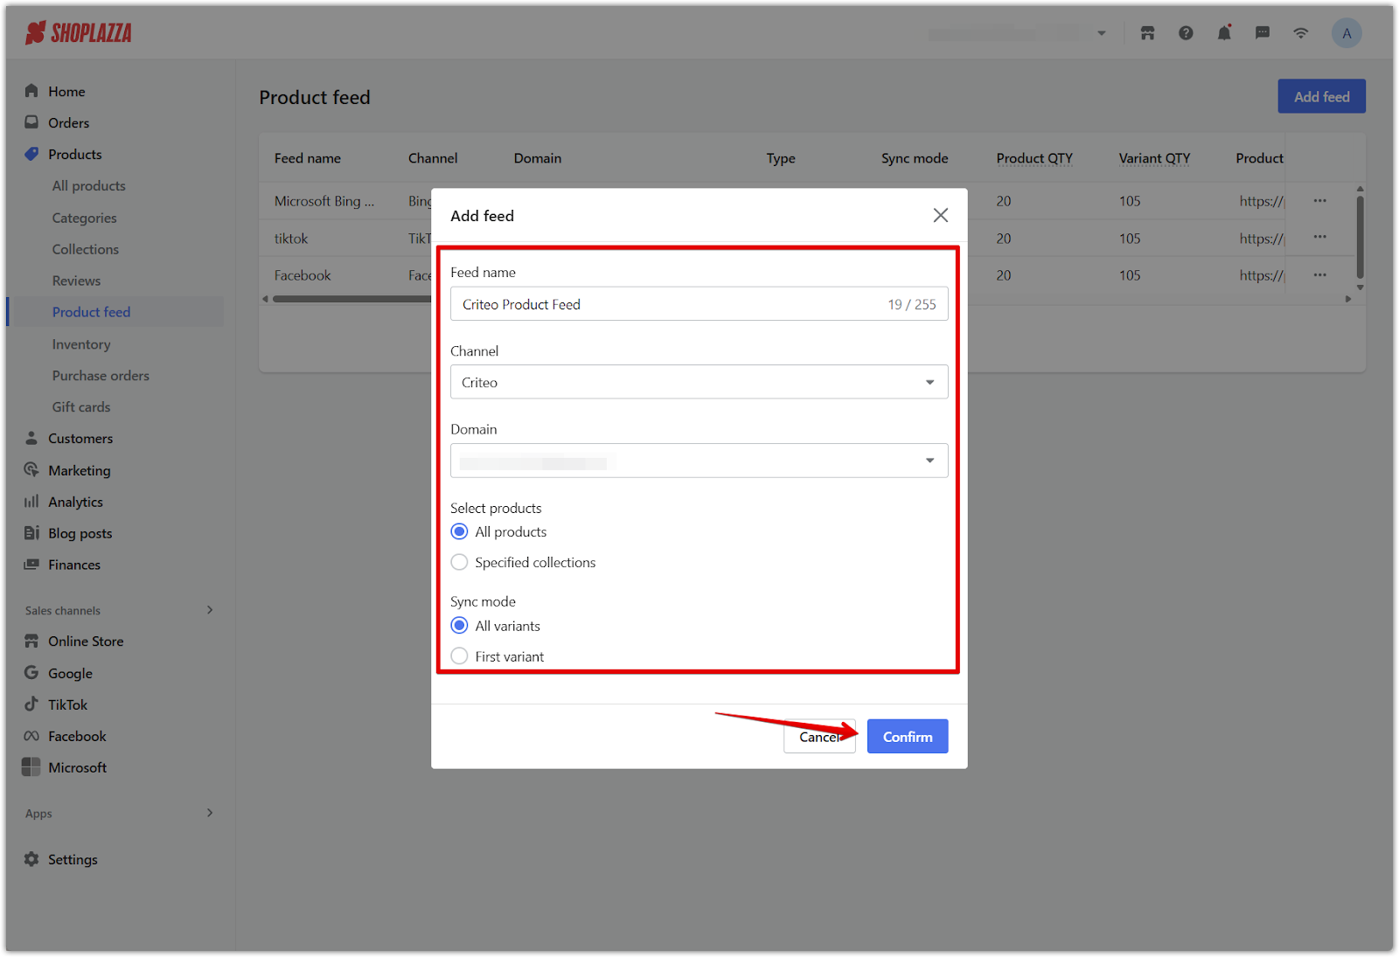Image resolution: width=1399 pixels, height=957 pixels.
Task: Select the All products radio button
Action: 459,531
